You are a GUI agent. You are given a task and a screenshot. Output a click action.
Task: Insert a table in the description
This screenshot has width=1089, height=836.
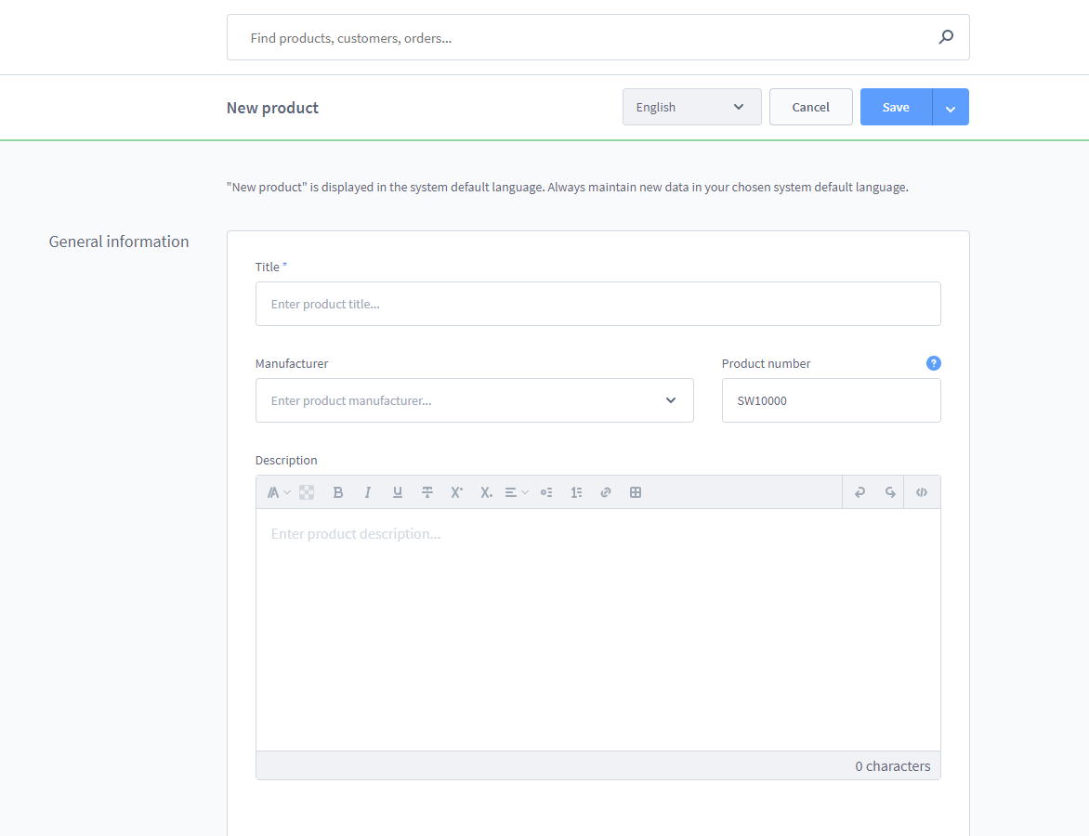point(636,492)
